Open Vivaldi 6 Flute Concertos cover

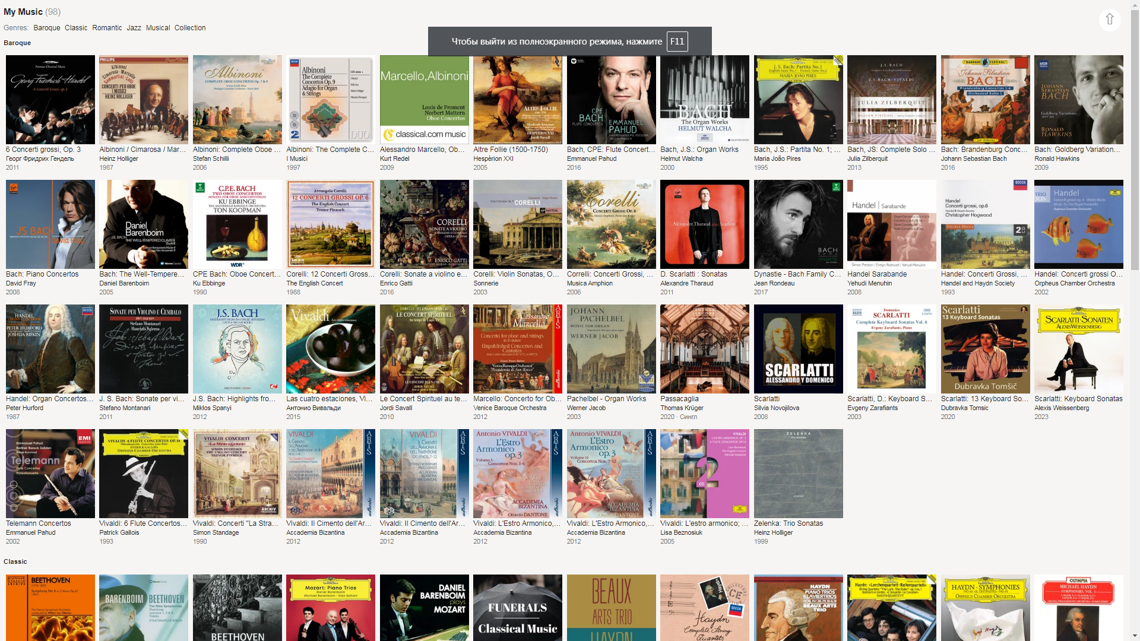pos(144,474)
